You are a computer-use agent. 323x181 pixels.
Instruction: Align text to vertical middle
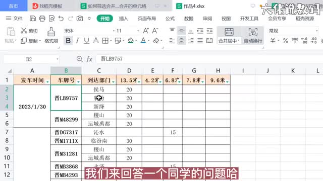click(x=181, y=31)
